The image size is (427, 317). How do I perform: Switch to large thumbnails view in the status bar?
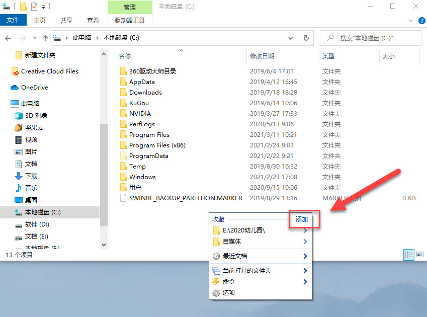point(420,255)
